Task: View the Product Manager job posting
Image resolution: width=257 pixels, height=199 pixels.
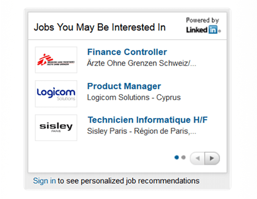Action: (124, 86)
